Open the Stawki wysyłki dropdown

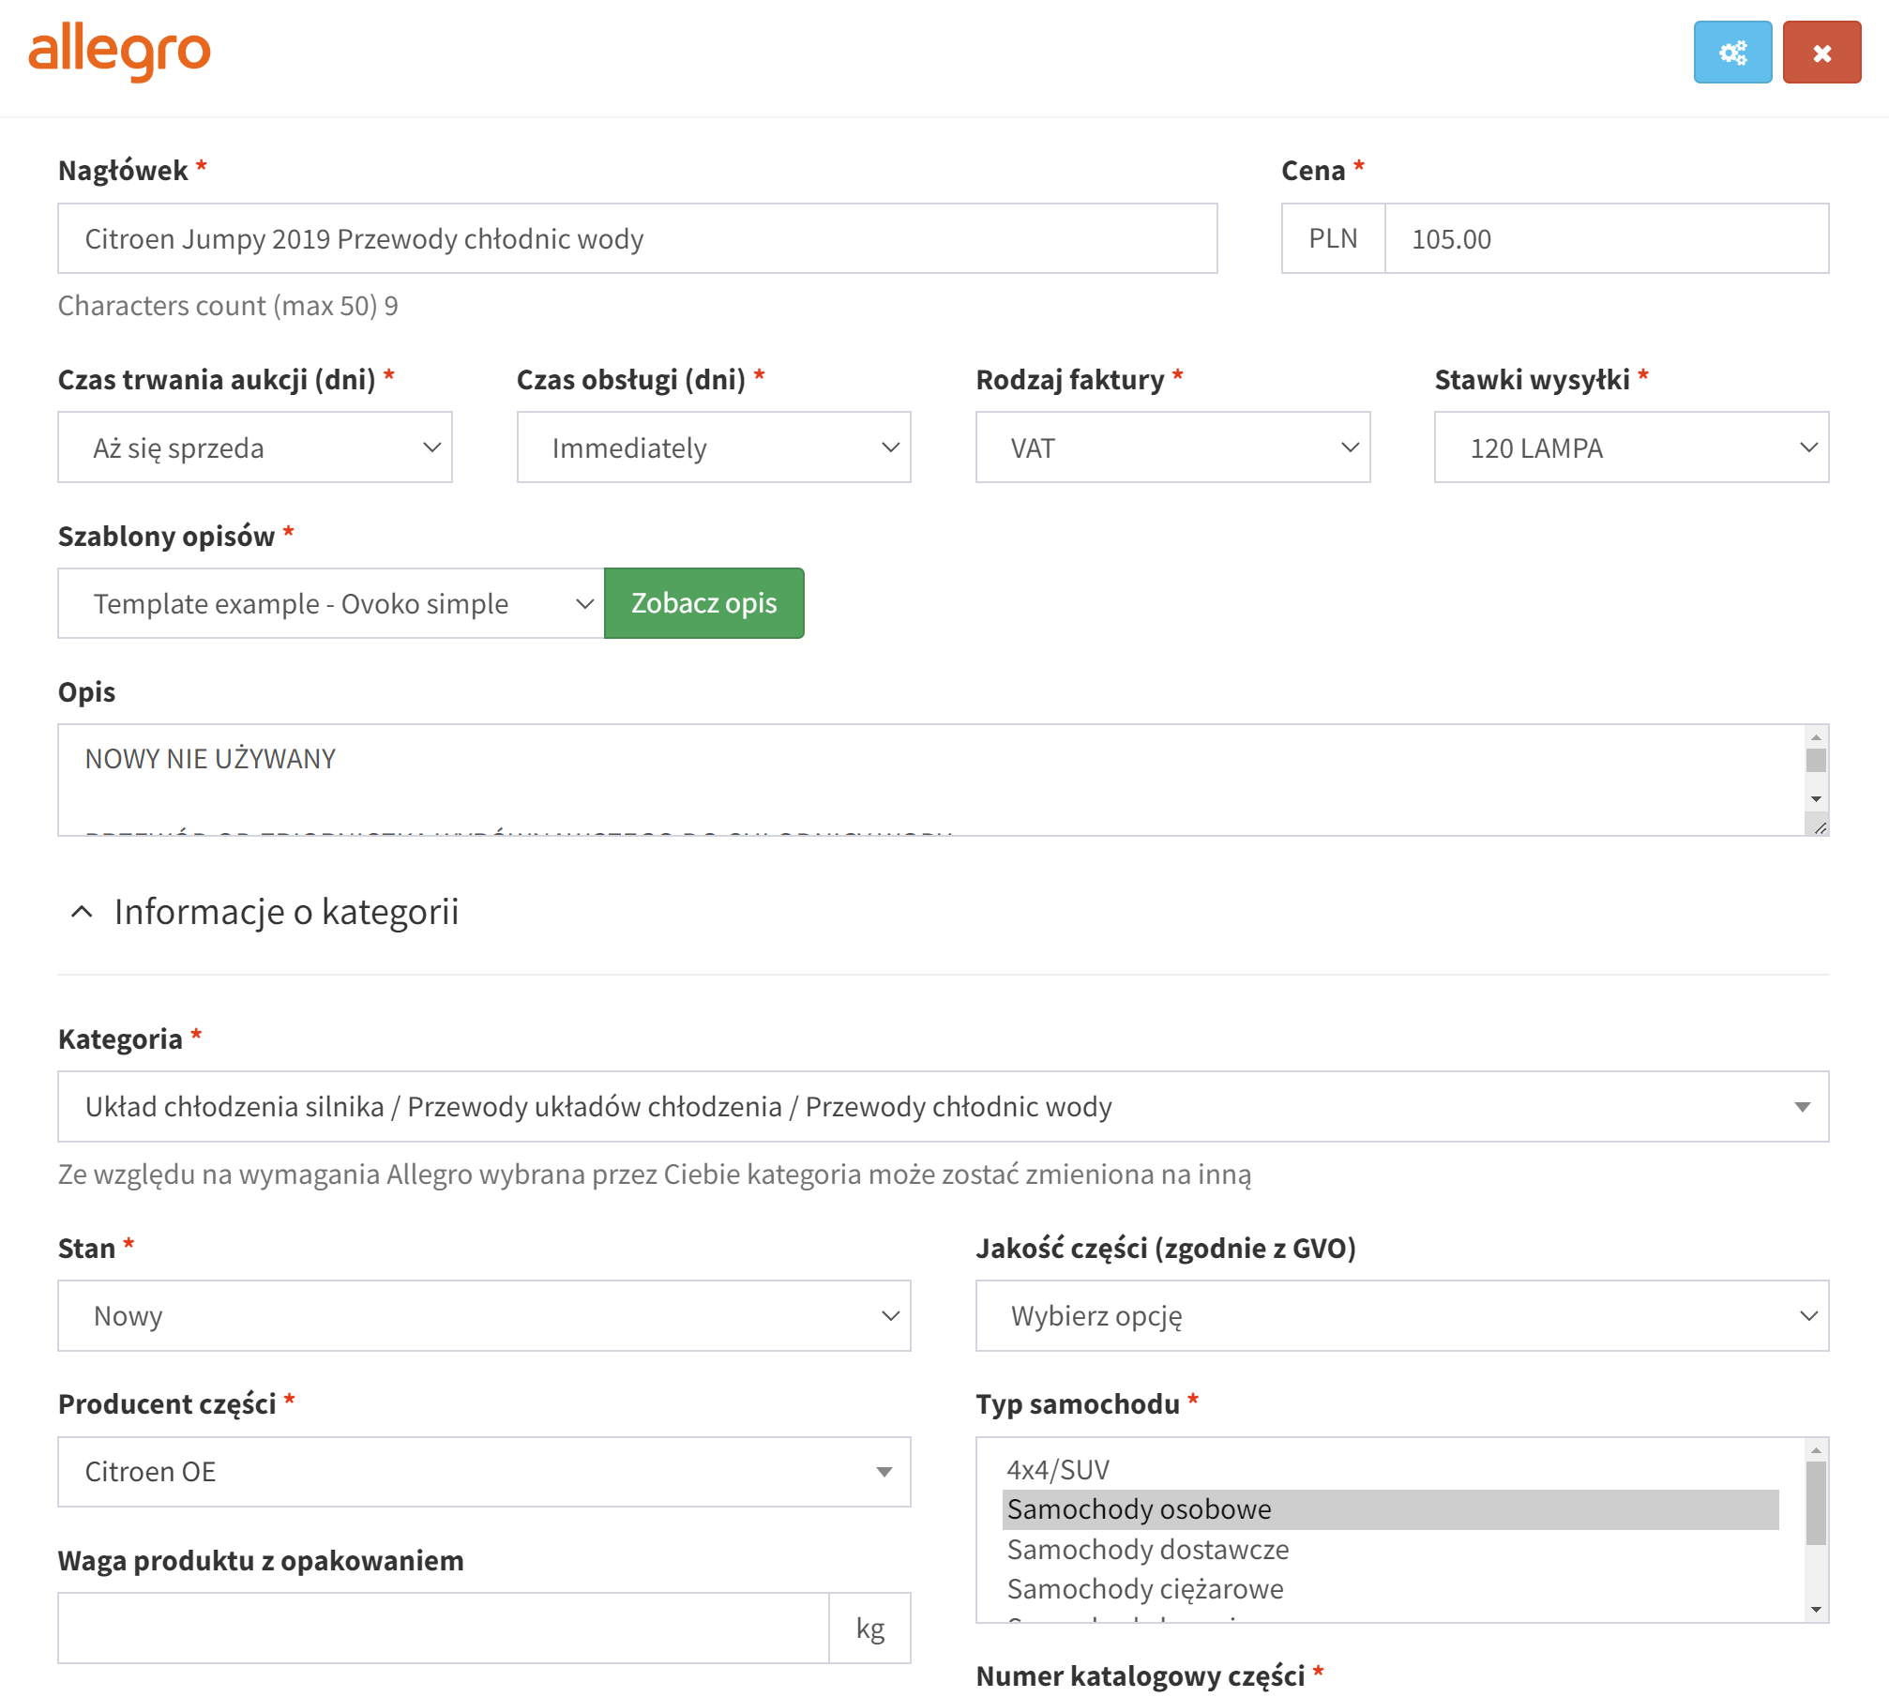[x=1630, y=447]
